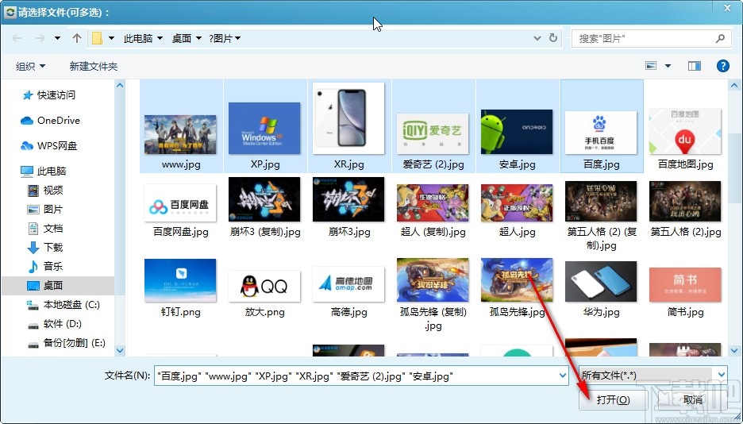
Task: Click the 取消 button
Action: (x=693, y=400)
